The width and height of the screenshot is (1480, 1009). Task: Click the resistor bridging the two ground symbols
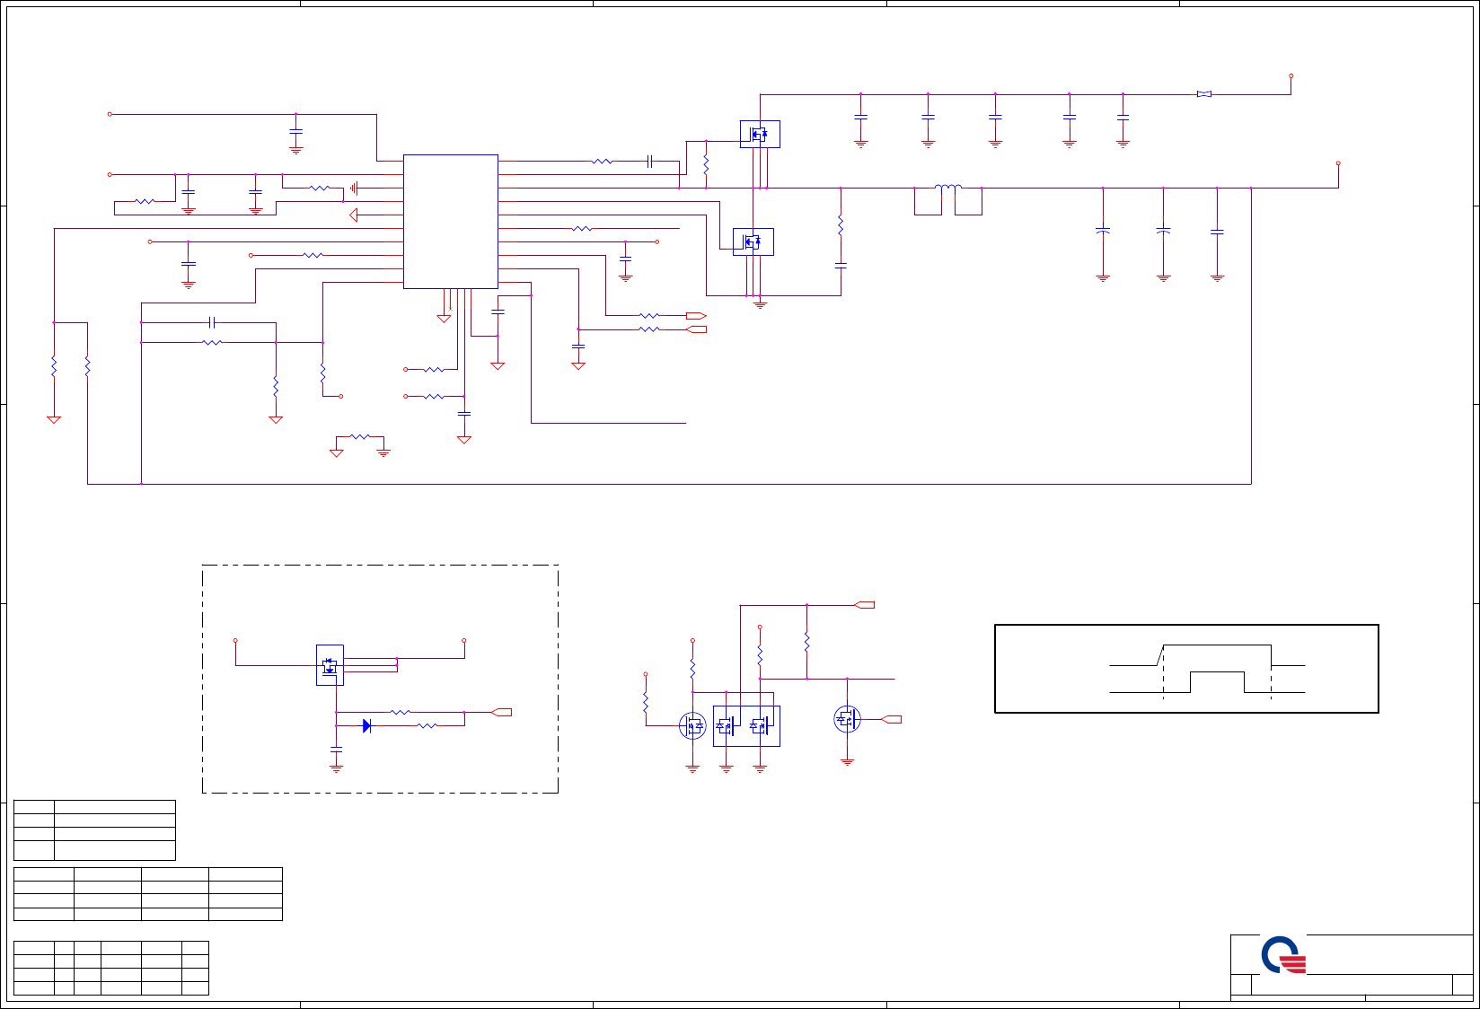pos(359,436)
